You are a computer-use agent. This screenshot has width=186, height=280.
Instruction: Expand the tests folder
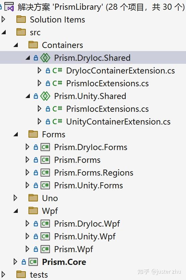coord(3,275)
